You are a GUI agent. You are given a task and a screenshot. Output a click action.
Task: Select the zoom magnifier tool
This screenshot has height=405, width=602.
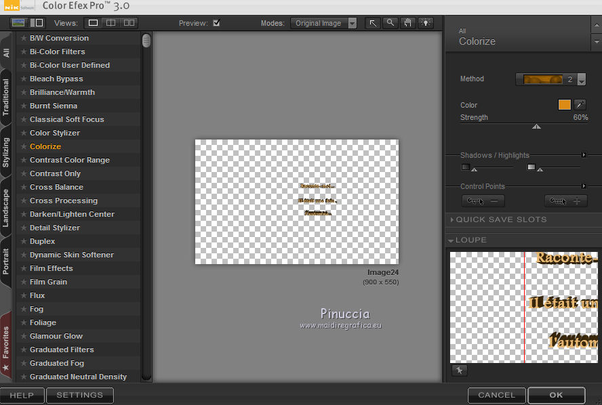point(390,23)
